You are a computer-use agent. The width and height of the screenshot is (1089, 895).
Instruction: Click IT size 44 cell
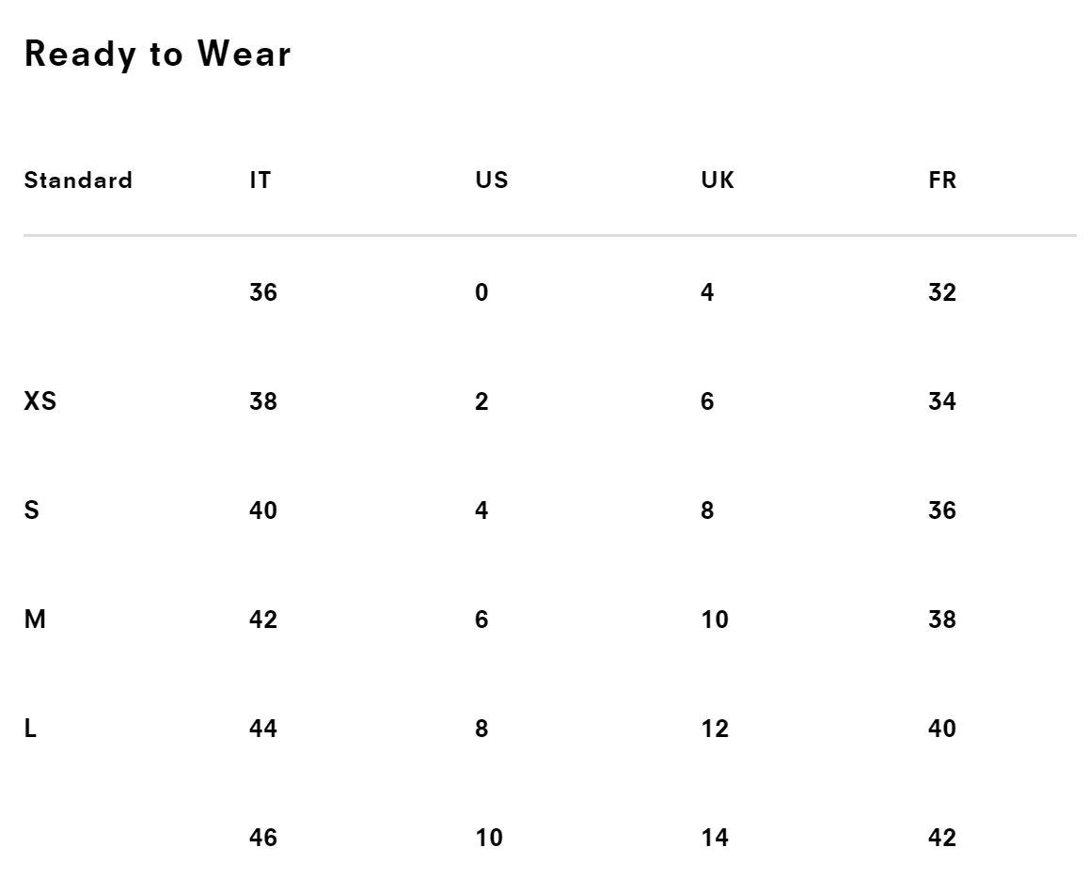[x=263, y=729]
